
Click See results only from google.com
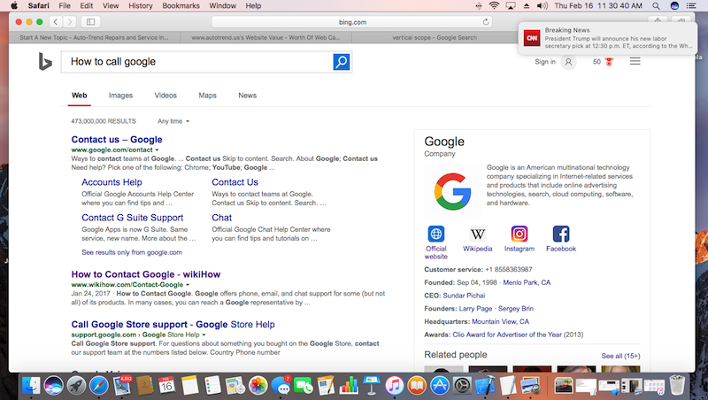pyautogui.click(x=132, y=252)
